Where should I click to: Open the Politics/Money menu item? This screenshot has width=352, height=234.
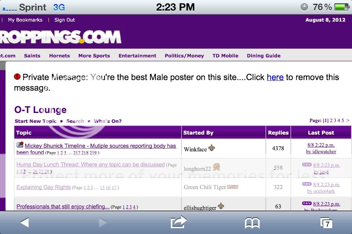click(184, 56)
